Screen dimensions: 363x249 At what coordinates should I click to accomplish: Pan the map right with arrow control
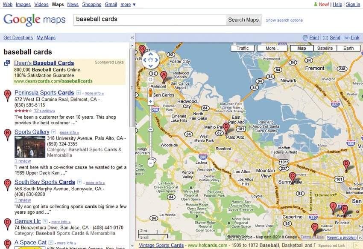157,60
